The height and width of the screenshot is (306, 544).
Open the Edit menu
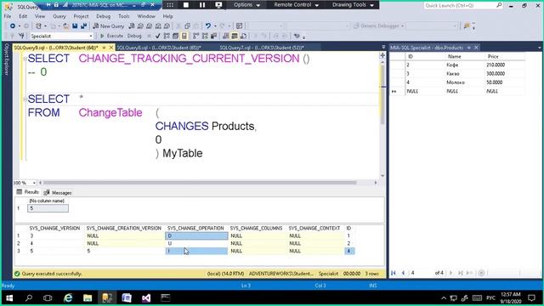[23, 16]
